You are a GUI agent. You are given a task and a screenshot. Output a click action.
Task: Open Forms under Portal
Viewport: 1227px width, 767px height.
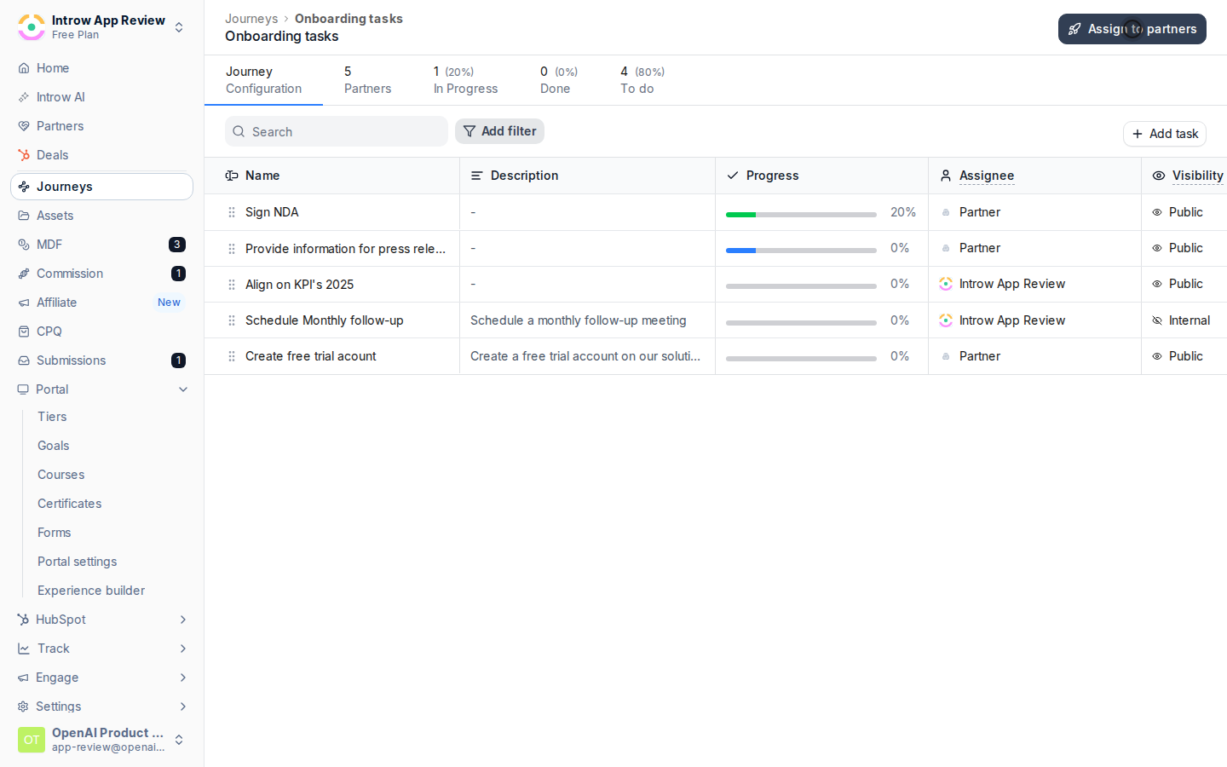55,533
